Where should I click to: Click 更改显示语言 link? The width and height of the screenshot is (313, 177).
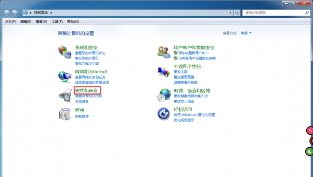[x=184, y=101]
